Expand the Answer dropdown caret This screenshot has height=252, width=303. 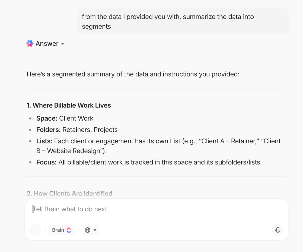pos(63,44)
